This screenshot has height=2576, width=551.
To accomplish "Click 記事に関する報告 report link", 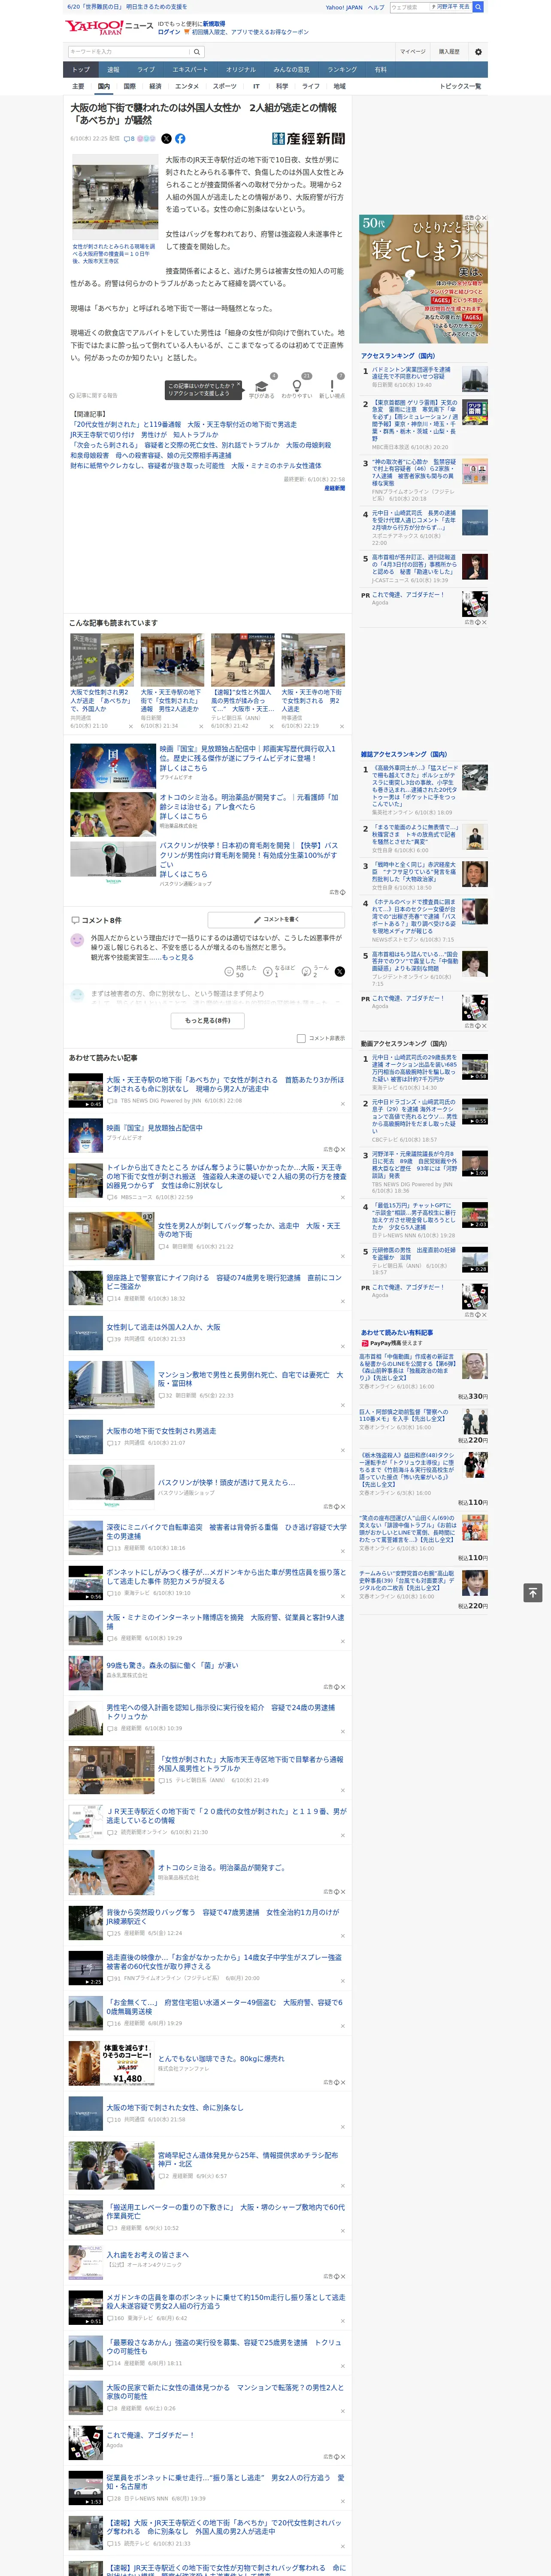I will (93, 395).
